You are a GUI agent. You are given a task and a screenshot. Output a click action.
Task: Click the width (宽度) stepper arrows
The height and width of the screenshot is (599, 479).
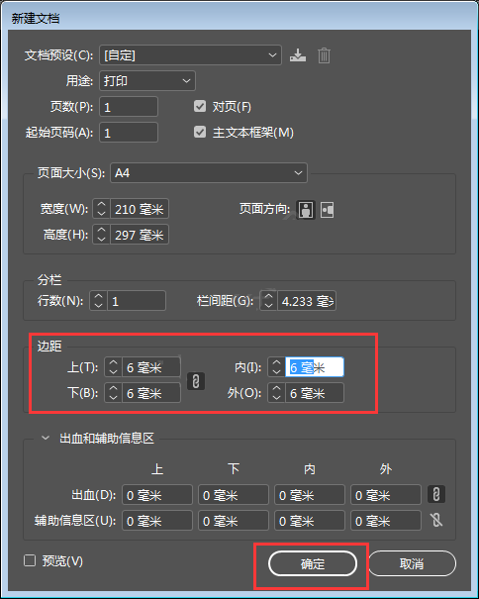[101, 209]
